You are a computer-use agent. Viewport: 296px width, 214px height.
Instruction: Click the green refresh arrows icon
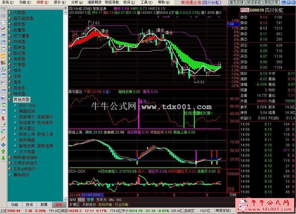click(x=3, y=105)
